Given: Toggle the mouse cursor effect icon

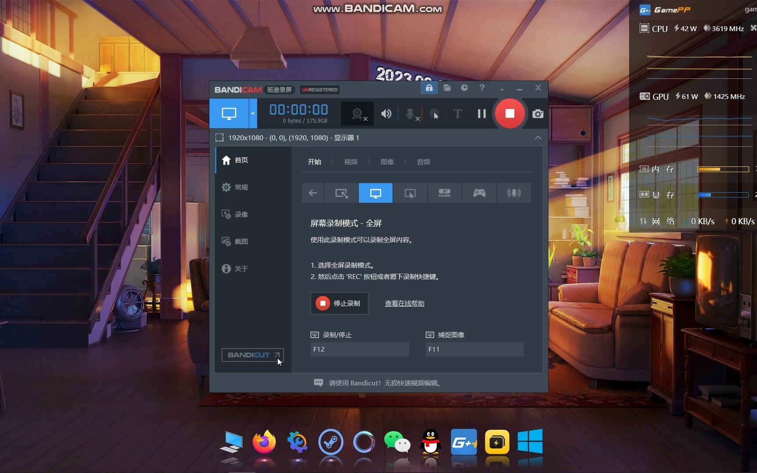Looking at the screenshot, I should click(x=434, y=114).
